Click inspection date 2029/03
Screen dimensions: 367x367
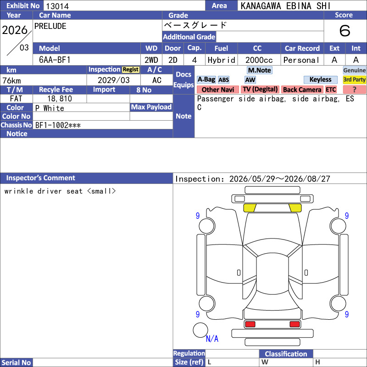click(113, 80)
